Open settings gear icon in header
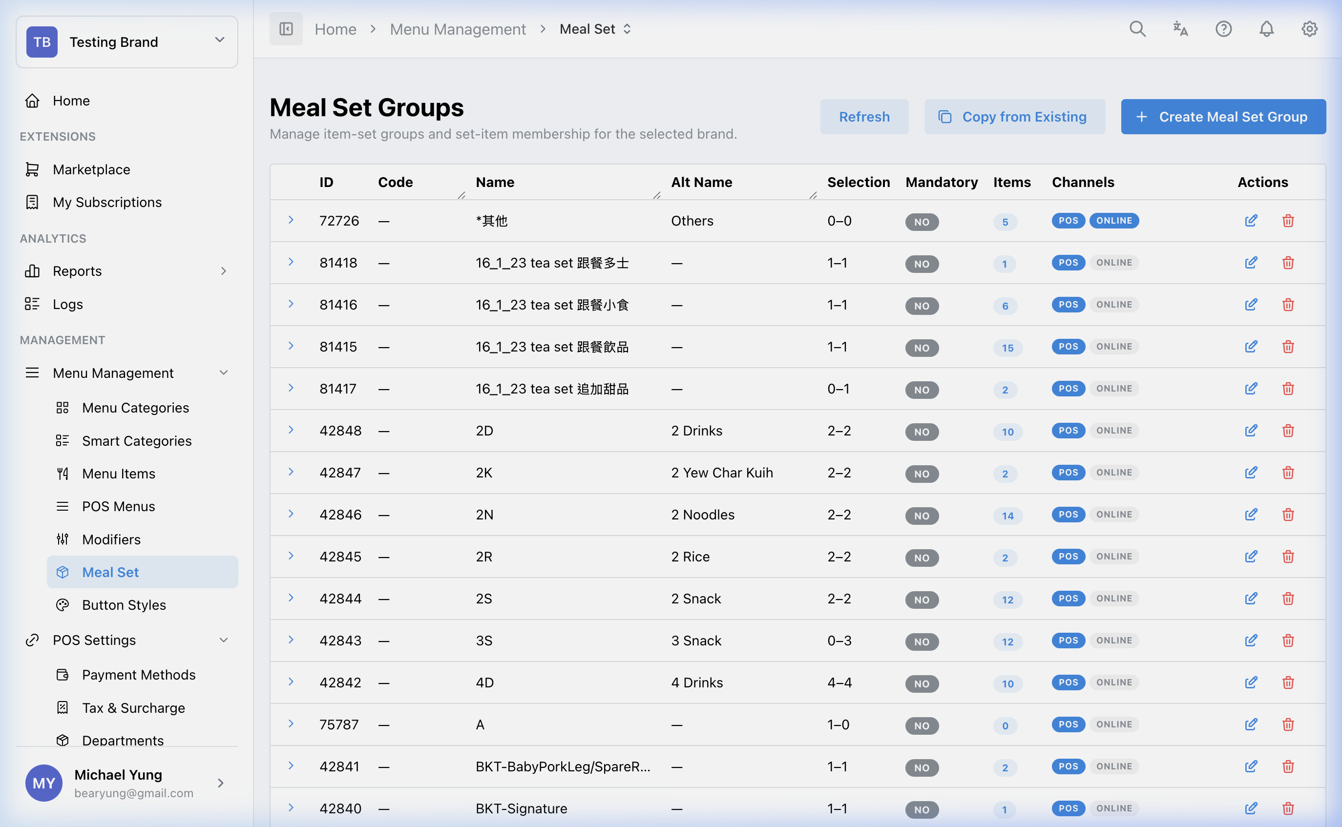Image resolution: width=1342 pixels, height=827 pixels. [x=1309, y=29]
